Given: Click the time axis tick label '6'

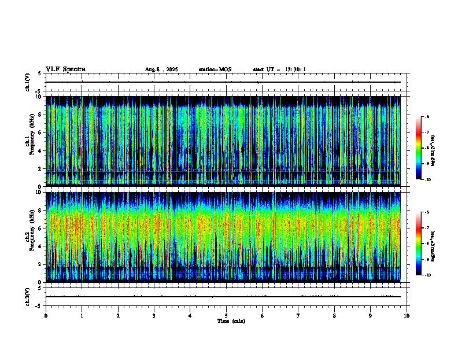Looking at the screenshot, I should (x=262, y=316).
